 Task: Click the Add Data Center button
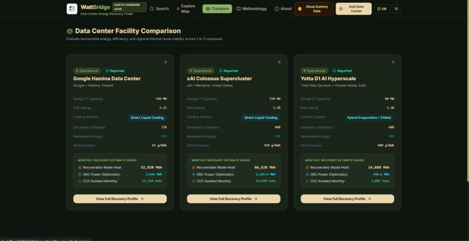(354, 9)
